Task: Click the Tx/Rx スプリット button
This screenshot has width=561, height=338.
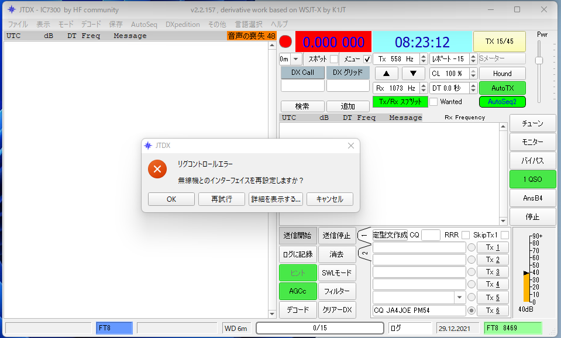Action: [x=400, y=102]
